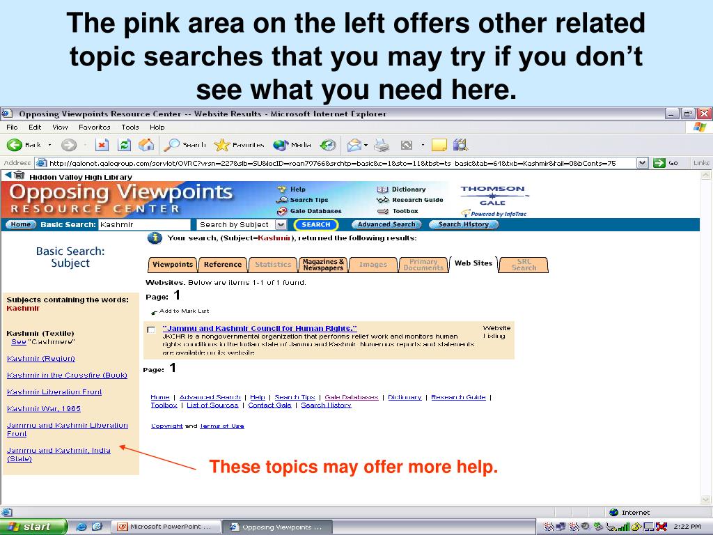The width and height of the screenshot is (713, 535).
Task: Open the address bar dropdown
Action: 642,163
